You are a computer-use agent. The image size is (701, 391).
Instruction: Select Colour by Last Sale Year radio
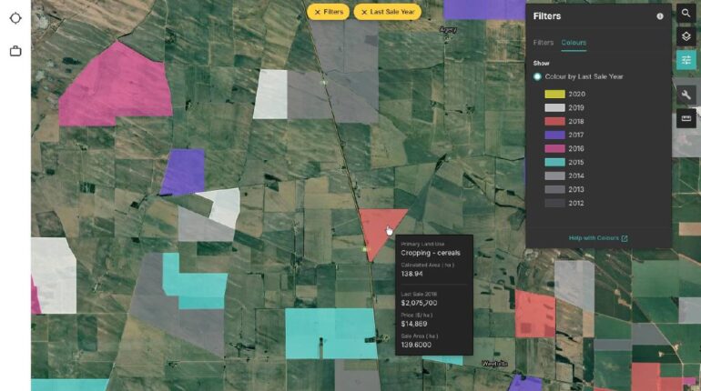coord(538,76)
